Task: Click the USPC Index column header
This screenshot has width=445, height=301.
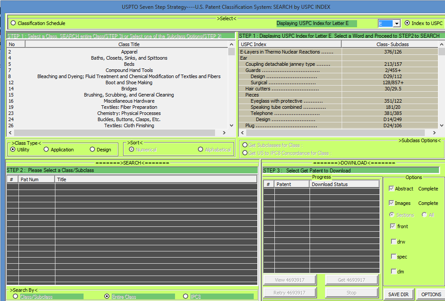Action: click(x=290, y=44)
